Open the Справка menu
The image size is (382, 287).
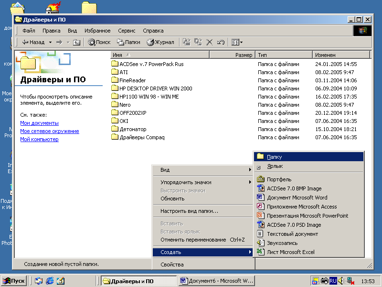(153, 31)
